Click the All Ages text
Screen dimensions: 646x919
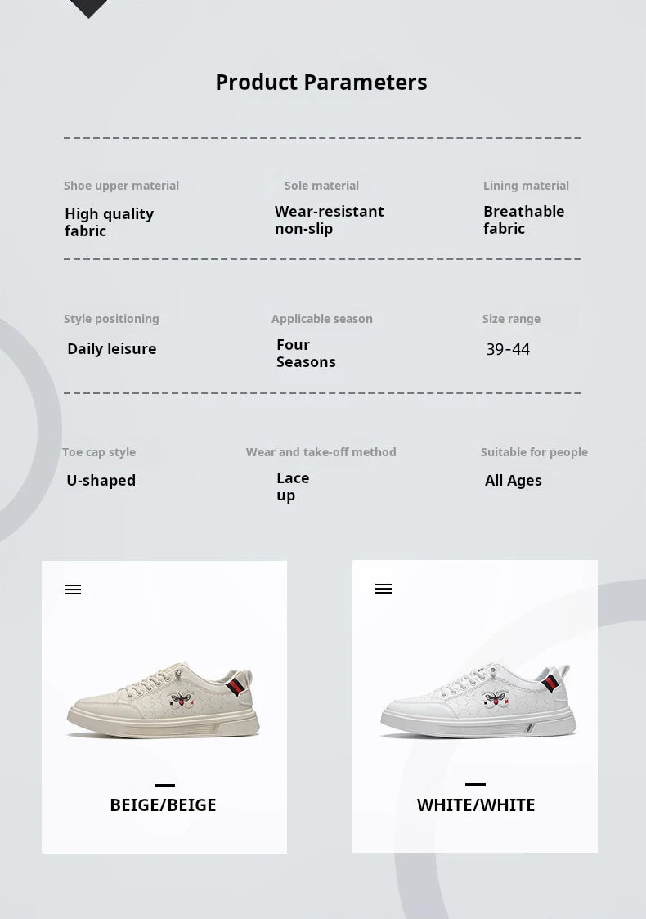pyautogui.click(x=513, y=481)
